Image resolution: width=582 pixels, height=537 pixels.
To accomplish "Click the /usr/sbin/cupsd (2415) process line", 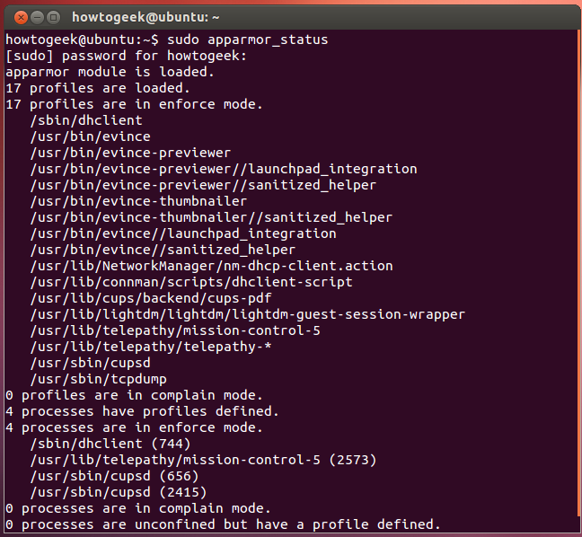I will tap(118, 492).
